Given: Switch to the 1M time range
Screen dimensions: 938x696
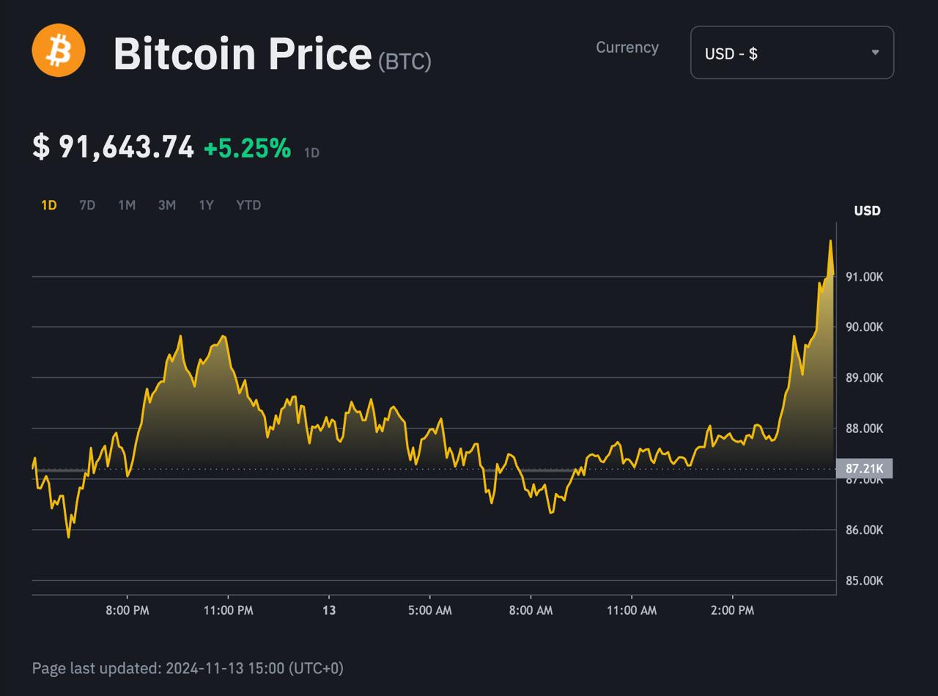Looking at the screenshot, I should (127, 205).
